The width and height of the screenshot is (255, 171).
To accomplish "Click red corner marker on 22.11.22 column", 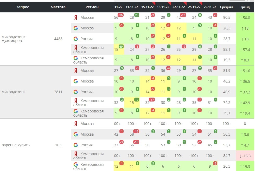I will (185, 3).
